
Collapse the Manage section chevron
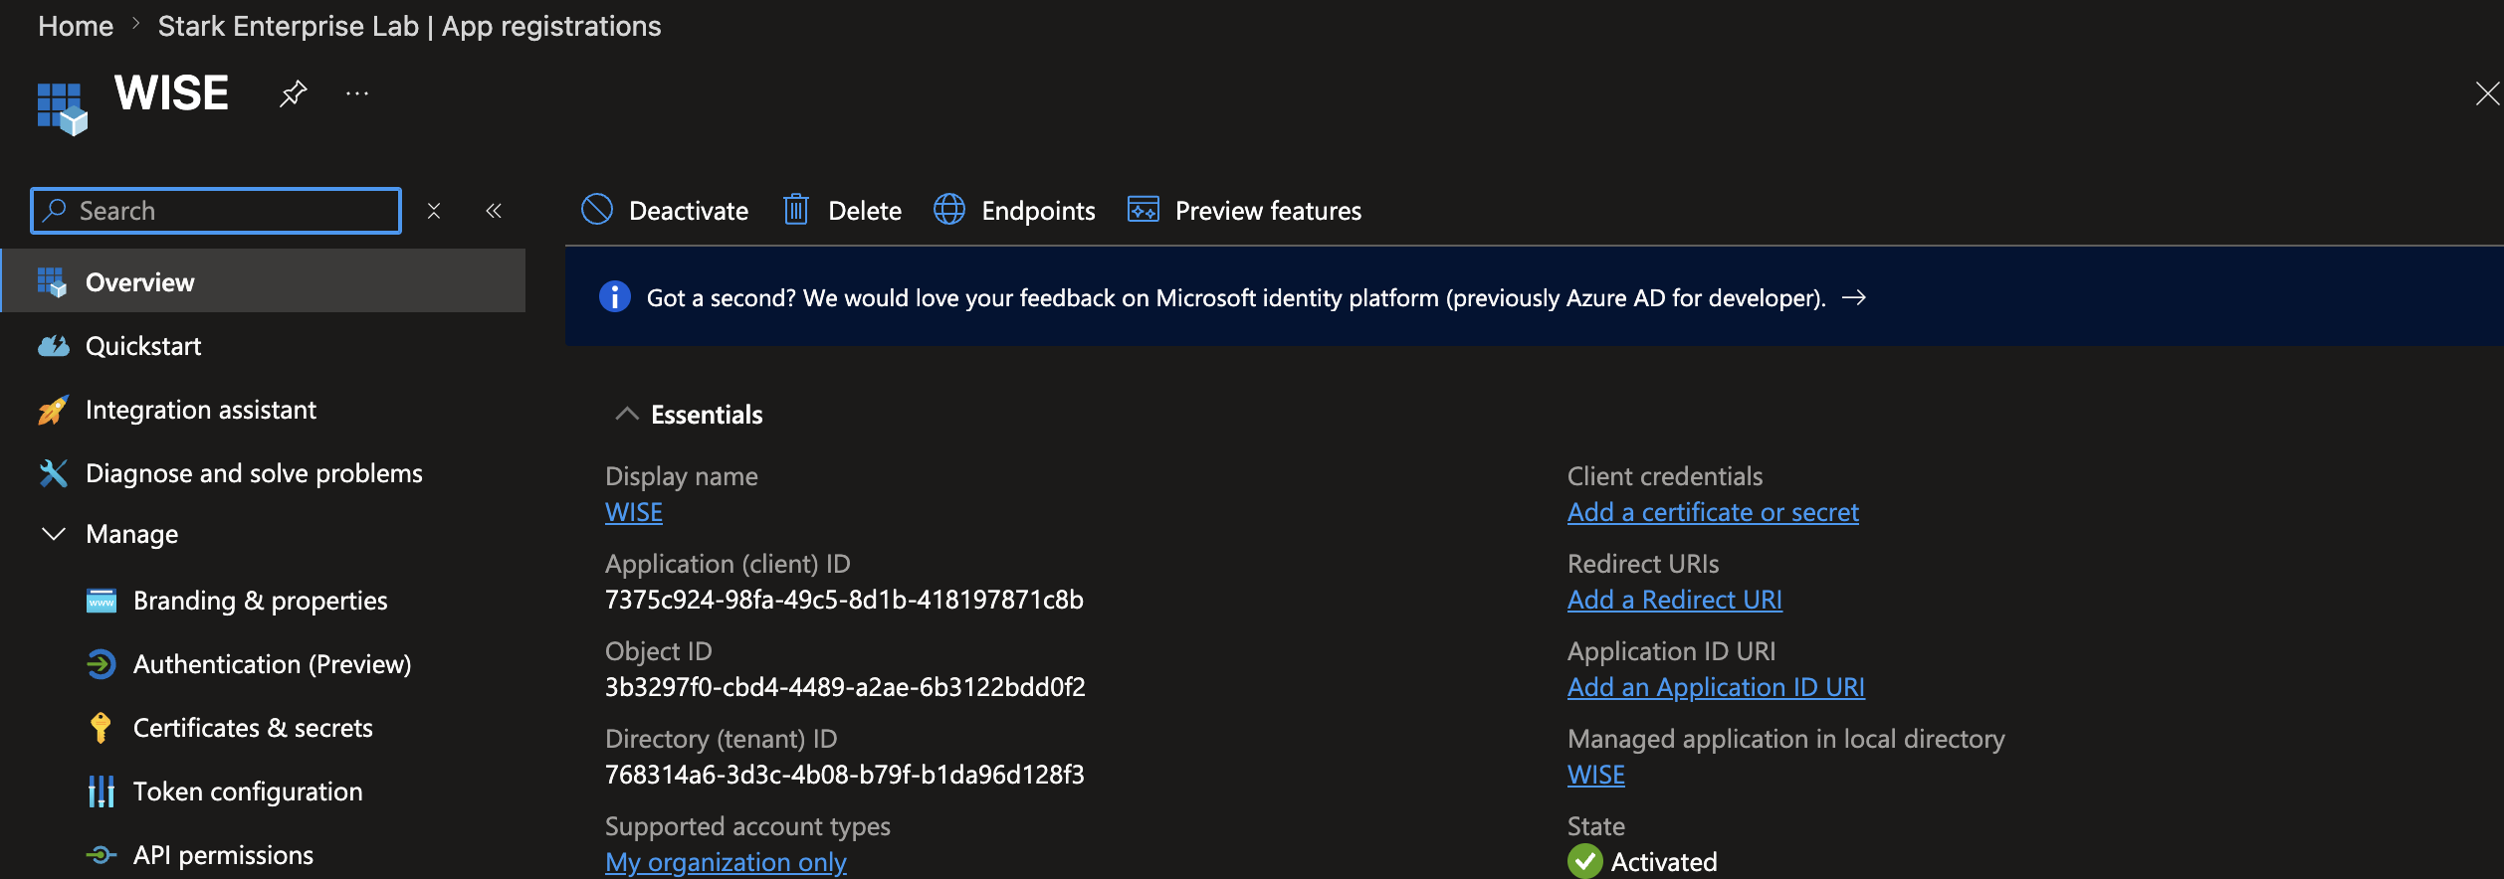54,534
